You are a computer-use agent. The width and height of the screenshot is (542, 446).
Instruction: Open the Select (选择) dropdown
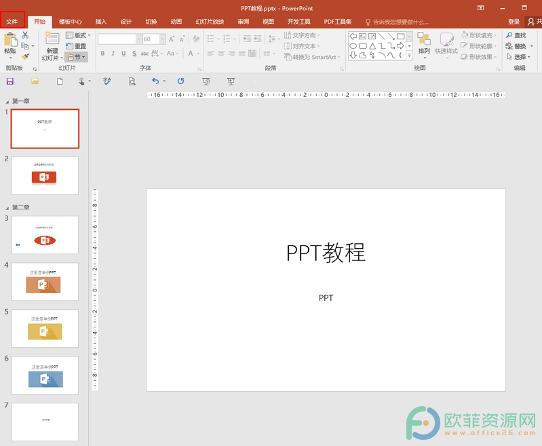pos(518,57)
